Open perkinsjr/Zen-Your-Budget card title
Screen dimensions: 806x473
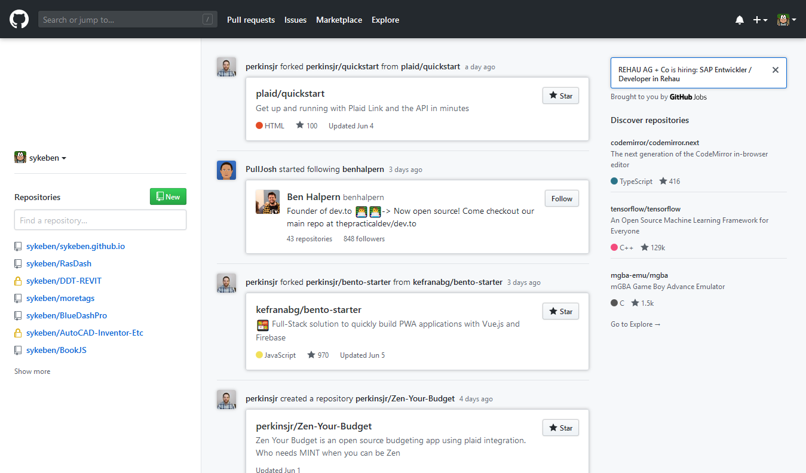click(314, 426)
